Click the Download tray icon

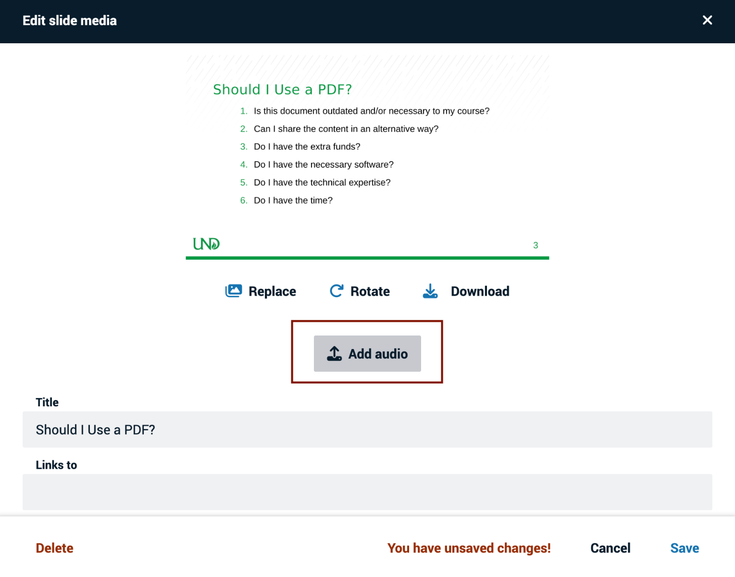430,291
